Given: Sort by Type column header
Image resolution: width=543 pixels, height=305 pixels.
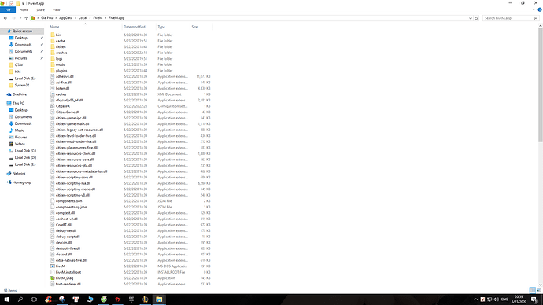Looking at the screenshot, I should coord(161,27).
